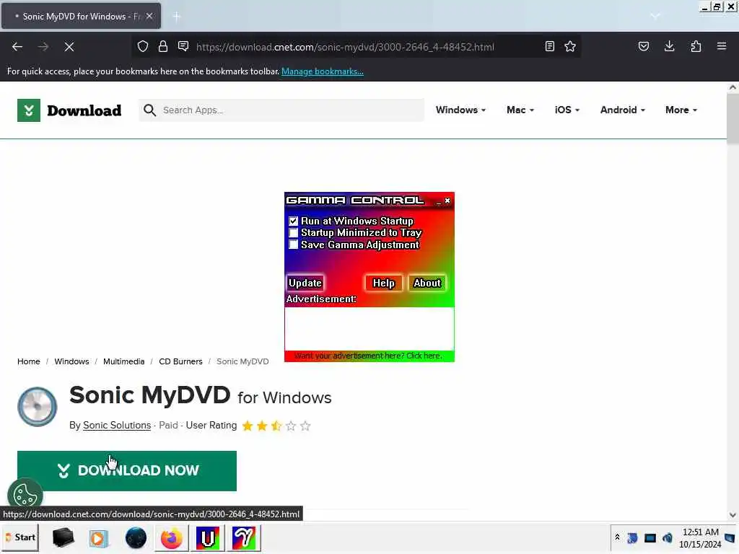
Task: Enable Startup Minimized to Tray
Action: coord(293,233)
